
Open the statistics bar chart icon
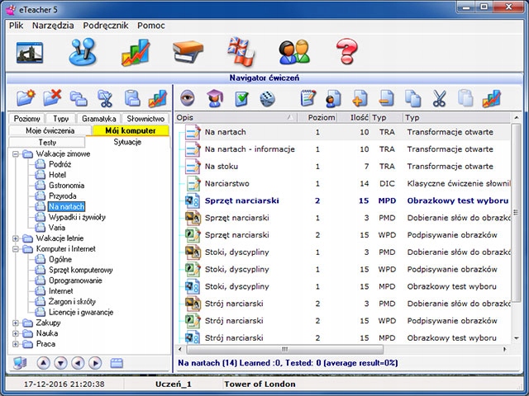tap(135, 53)
